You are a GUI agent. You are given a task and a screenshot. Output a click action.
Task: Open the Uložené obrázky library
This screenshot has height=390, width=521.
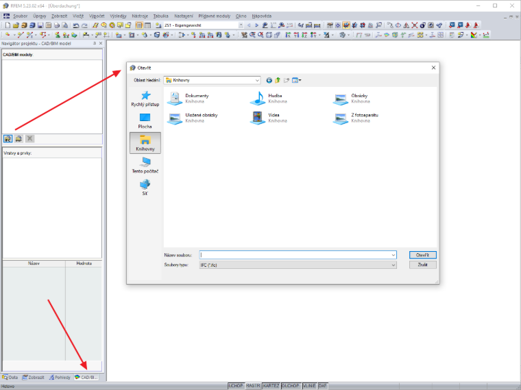click(x=193, y=118)
